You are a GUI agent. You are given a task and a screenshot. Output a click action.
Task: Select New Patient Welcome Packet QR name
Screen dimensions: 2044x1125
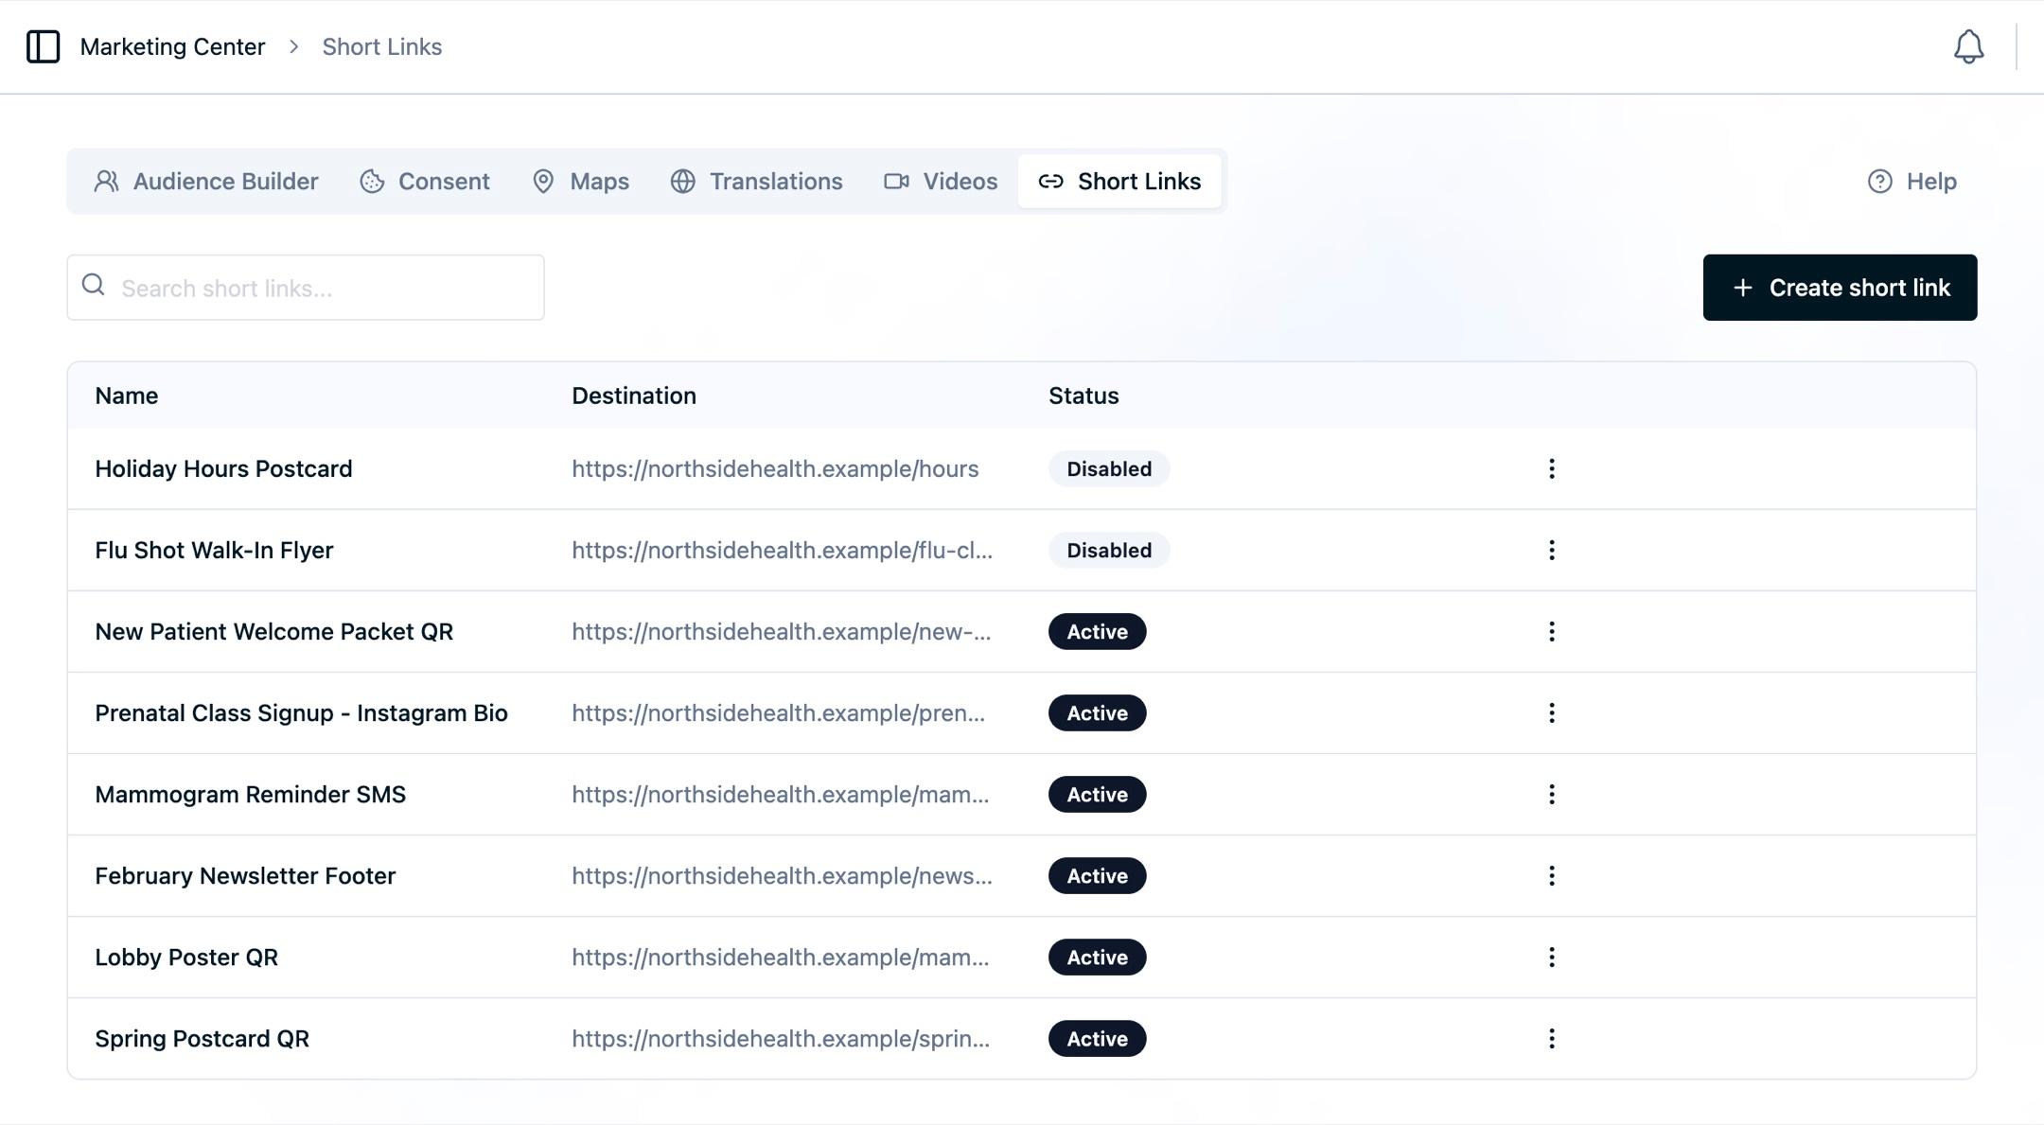point(273,632)
